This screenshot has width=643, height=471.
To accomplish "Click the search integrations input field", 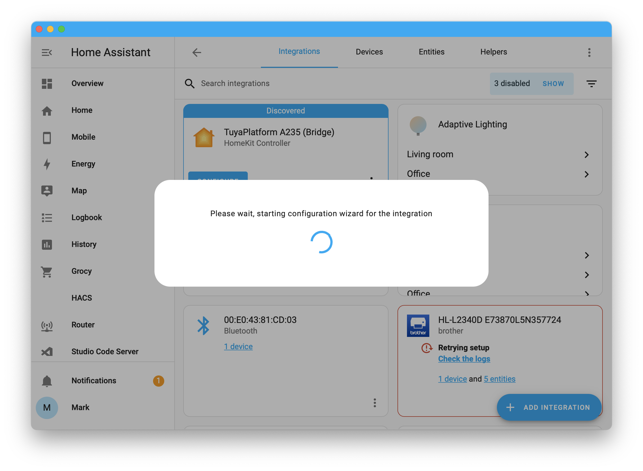I will click(235, 83).
